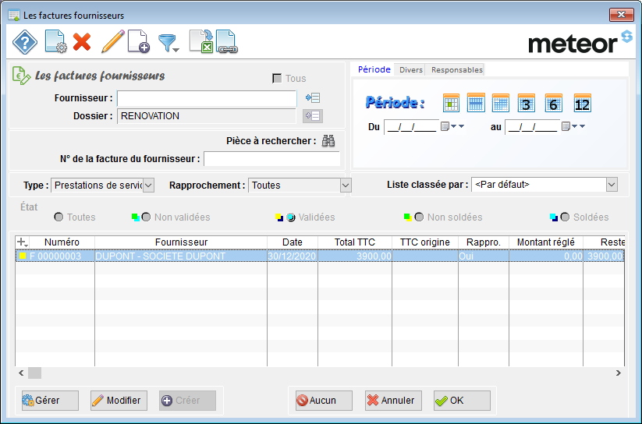
Task: Click the pencil edit icon in toolbar
Action: 112,41
